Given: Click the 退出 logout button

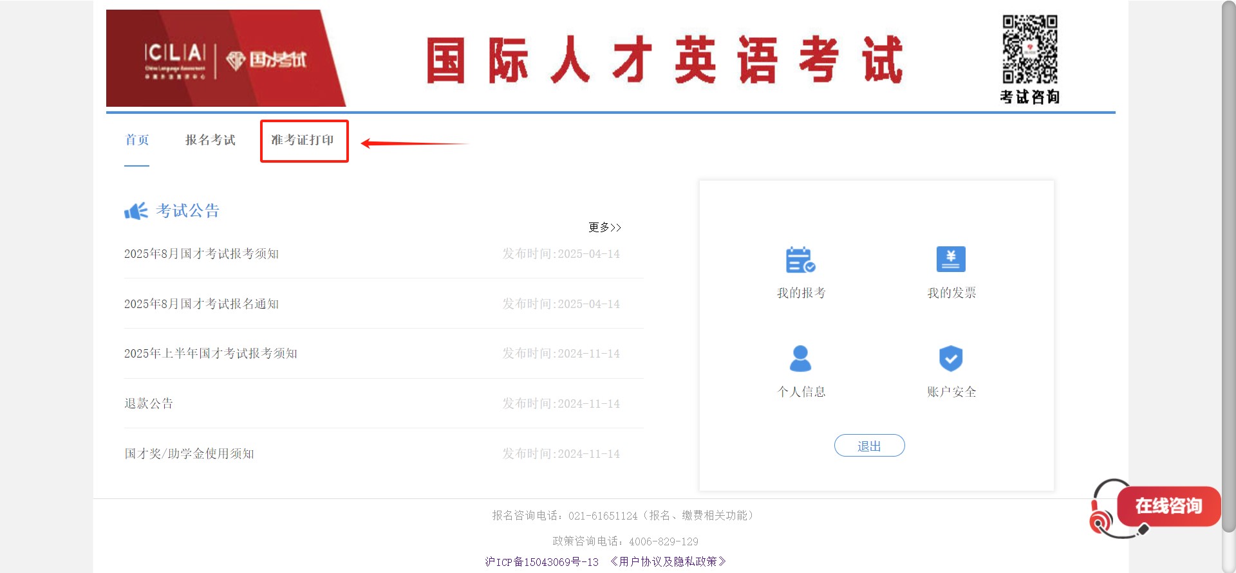Looking at the screenshot, I should [869, 446].
